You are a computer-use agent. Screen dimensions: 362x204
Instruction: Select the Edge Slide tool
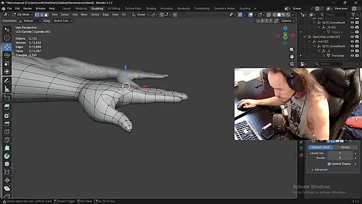coord(7,172)
